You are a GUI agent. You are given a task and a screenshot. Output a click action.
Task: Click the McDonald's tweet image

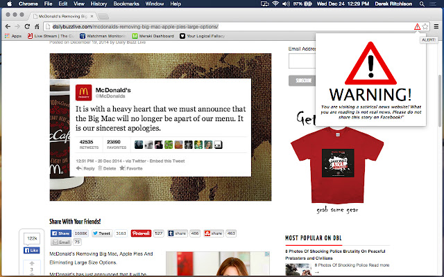pyautogui.click(x=160, y=127)
